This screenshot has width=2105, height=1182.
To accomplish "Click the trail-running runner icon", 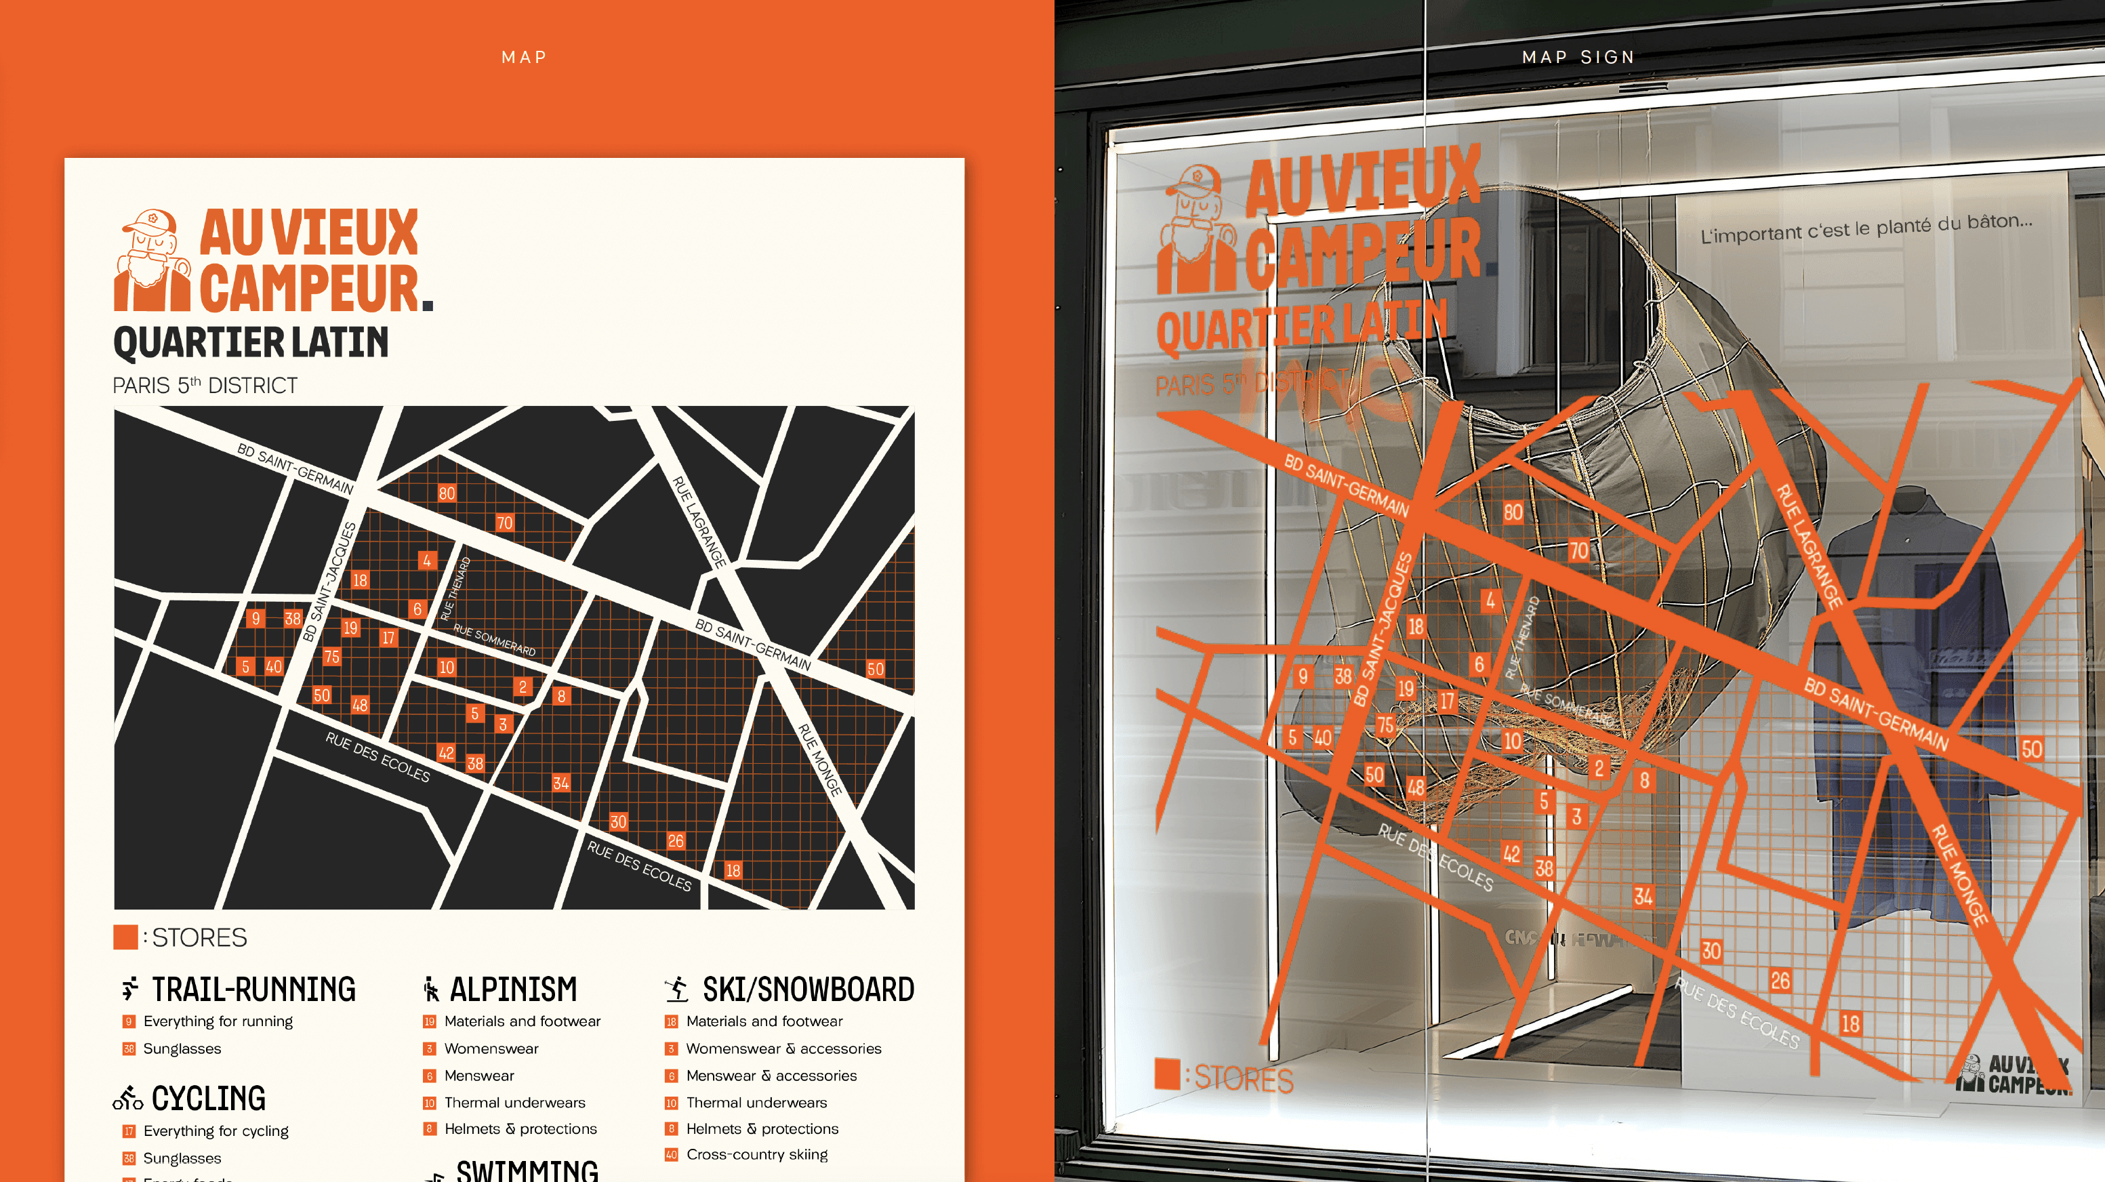I will point(130,988).
